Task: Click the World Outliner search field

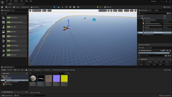Action: pyautogui.click(x=152, y=13)
